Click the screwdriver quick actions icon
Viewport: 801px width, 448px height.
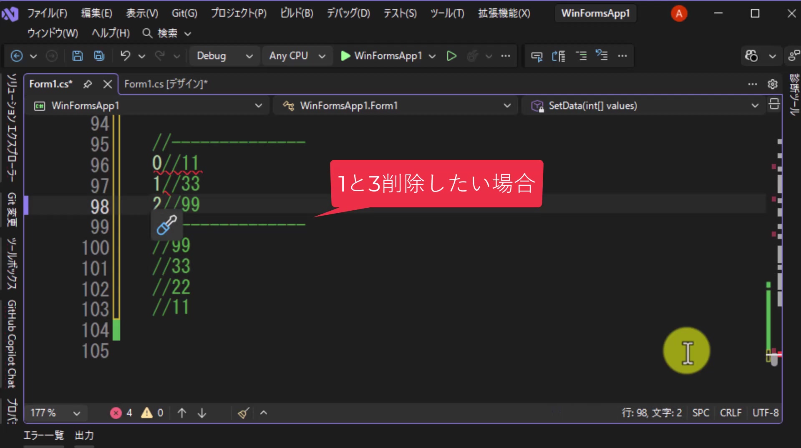(x=166, y=225)
